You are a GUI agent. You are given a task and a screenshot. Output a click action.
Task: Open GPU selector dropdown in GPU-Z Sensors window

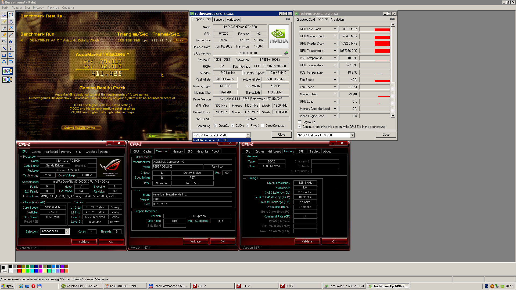click(353, 135)
